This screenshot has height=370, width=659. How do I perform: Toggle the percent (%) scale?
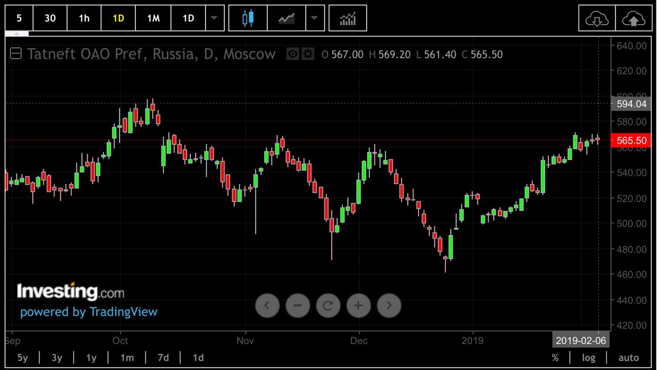pos(555,358)
